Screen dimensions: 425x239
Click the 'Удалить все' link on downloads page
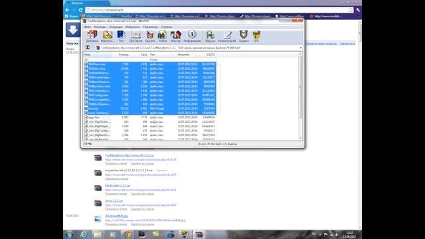[347, 43]
